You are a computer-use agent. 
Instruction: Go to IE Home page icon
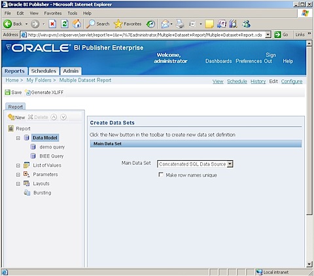click(x=77, y=24)
